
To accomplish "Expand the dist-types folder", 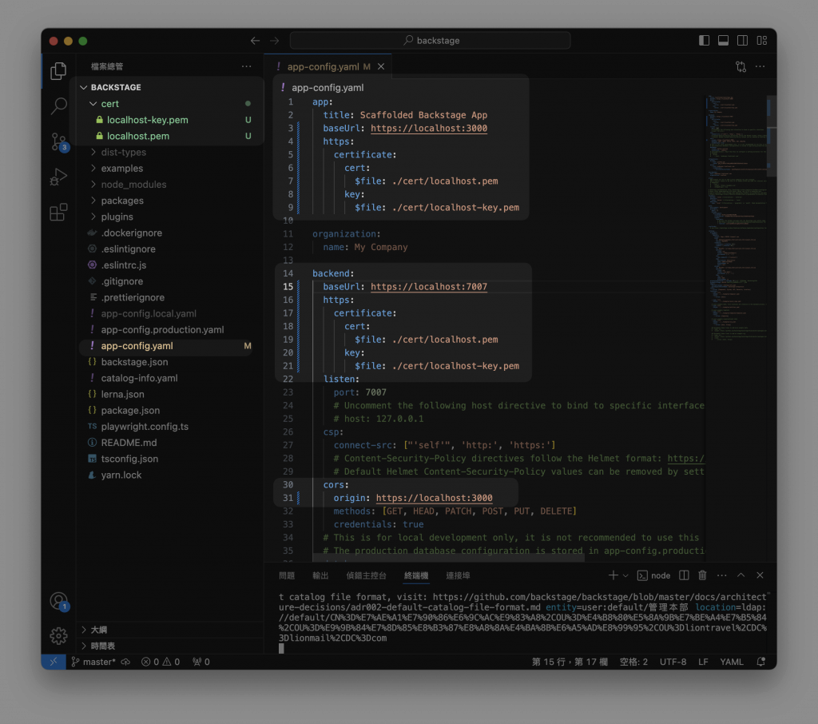I will [169, 152].
